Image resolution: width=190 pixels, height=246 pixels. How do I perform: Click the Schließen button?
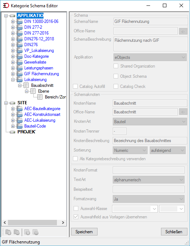click(x=174, y=231)
